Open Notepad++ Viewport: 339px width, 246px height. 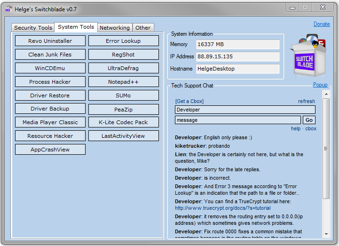pos(123,82)
